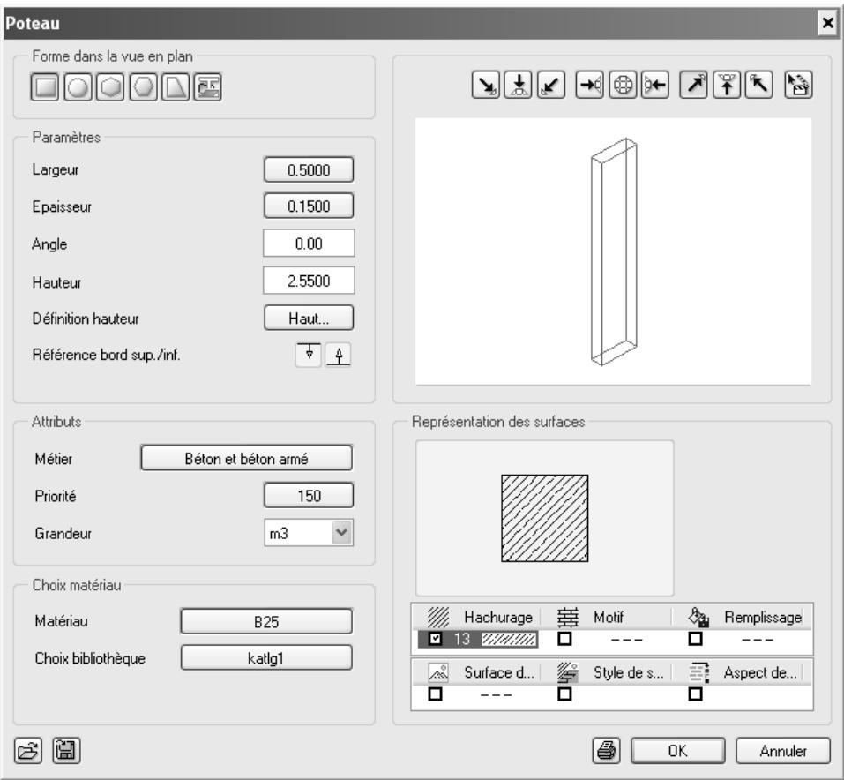
Task: Set reference to upper edge icon
Action: click(x=309, y=355)
